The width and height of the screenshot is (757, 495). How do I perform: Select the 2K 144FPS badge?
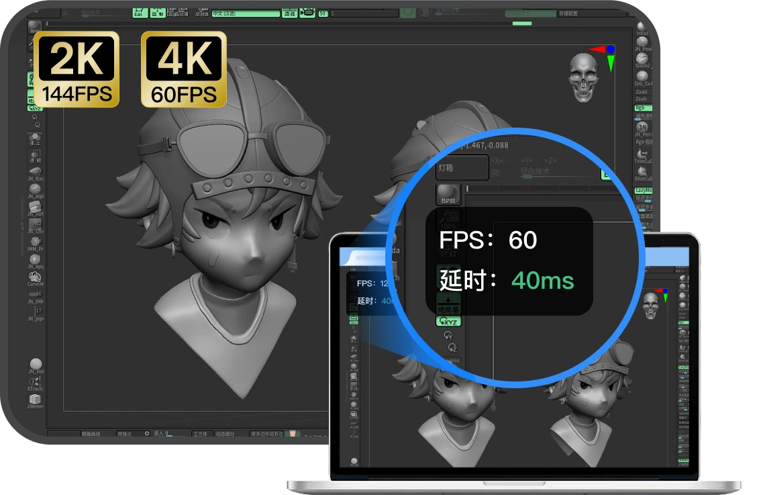[x=76, y=69]
